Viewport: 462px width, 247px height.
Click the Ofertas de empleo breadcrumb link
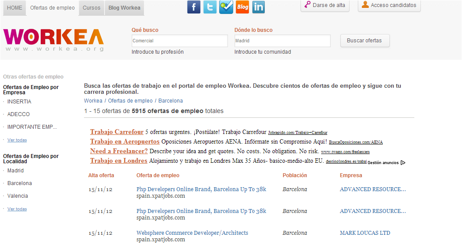coord(130,101)
